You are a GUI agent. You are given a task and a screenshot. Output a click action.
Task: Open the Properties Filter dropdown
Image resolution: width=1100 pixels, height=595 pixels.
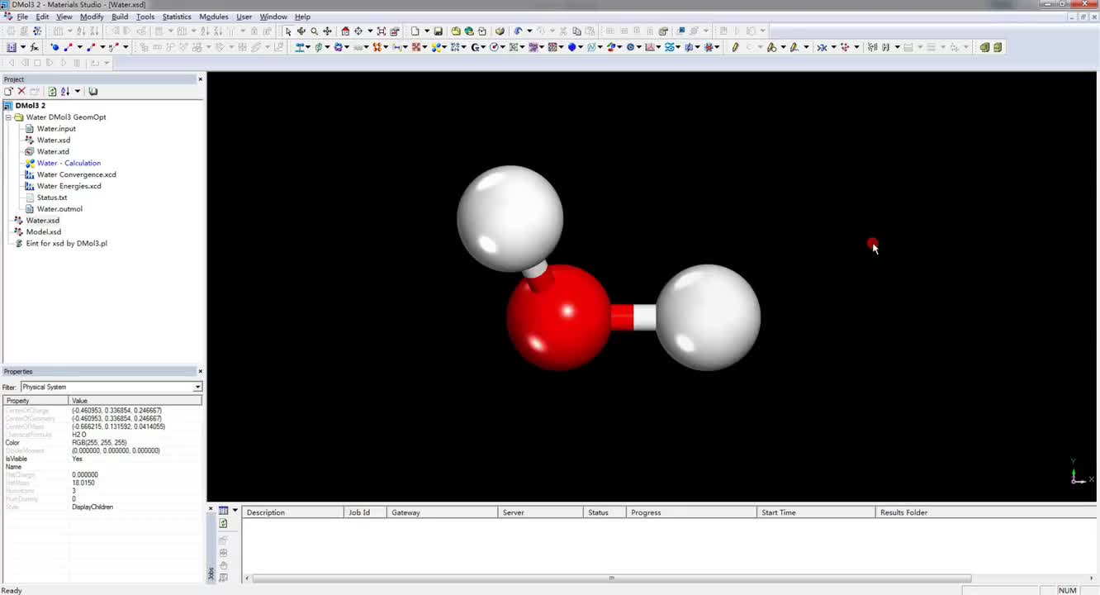[197, 387]
